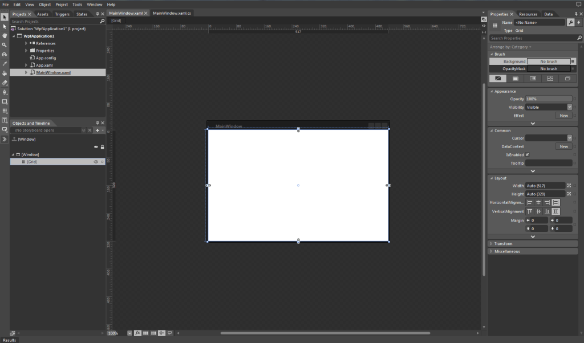The width and height of the screenshot is (584, 343).
Task: Select the solid color brush swatch
Action: coord(515,79)
